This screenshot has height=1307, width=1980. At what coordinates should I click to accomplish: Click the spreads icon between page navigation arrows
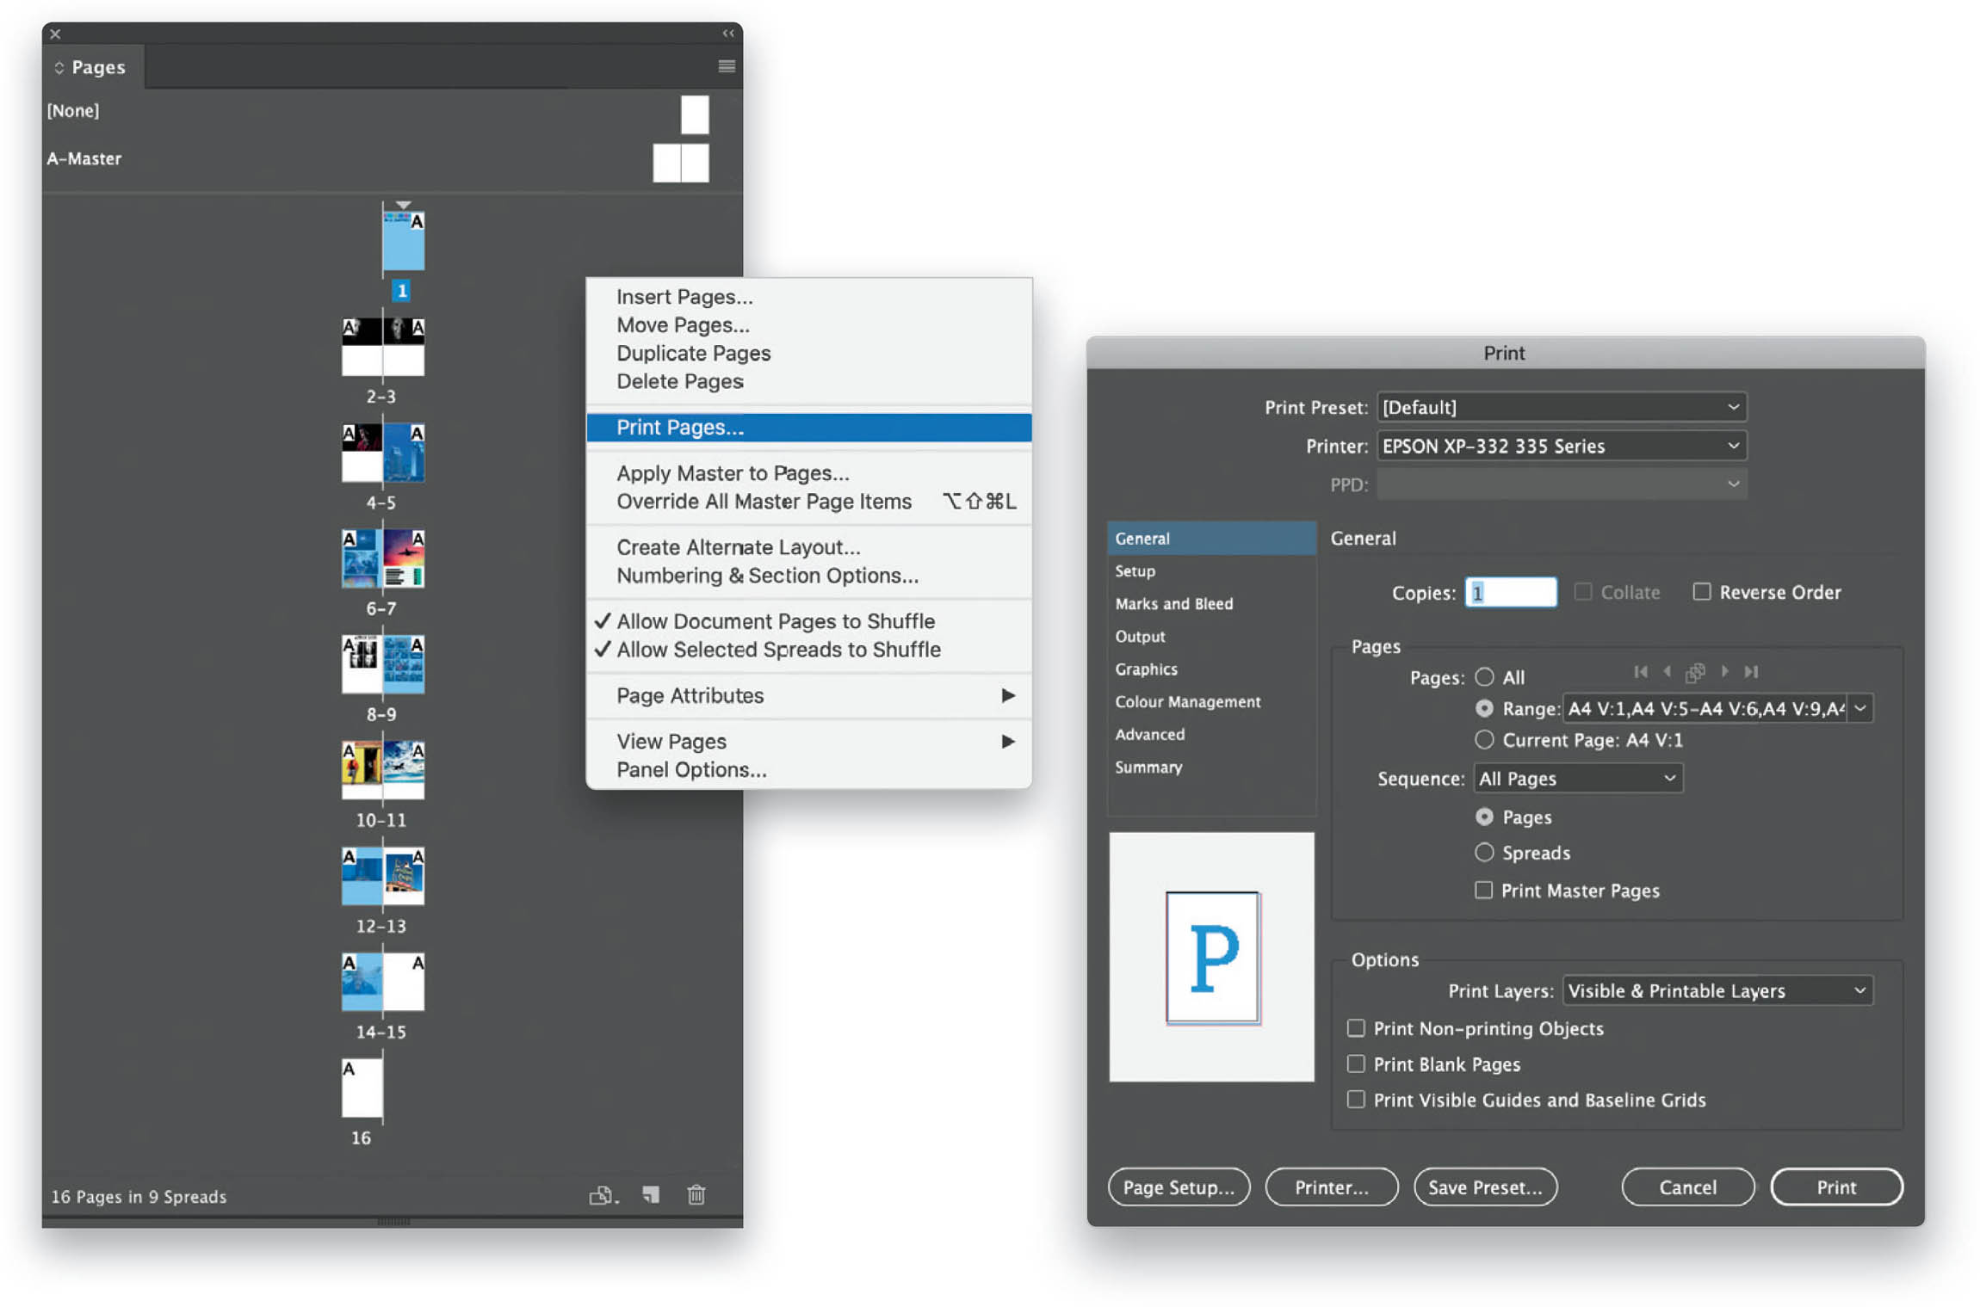(1695, 672)
